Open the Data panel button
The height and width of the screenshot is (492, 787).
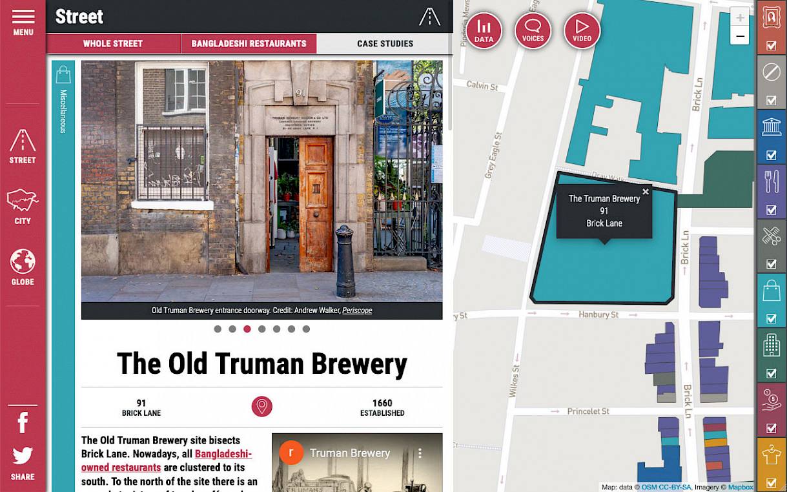coord(484,31)
